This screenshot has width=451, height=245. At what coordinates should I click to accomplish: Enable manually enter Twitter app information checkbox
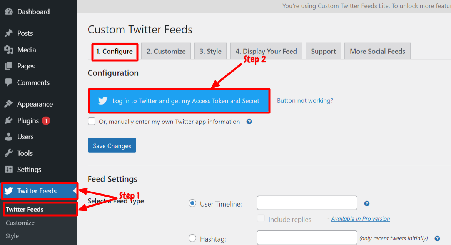tap(92, 121)
